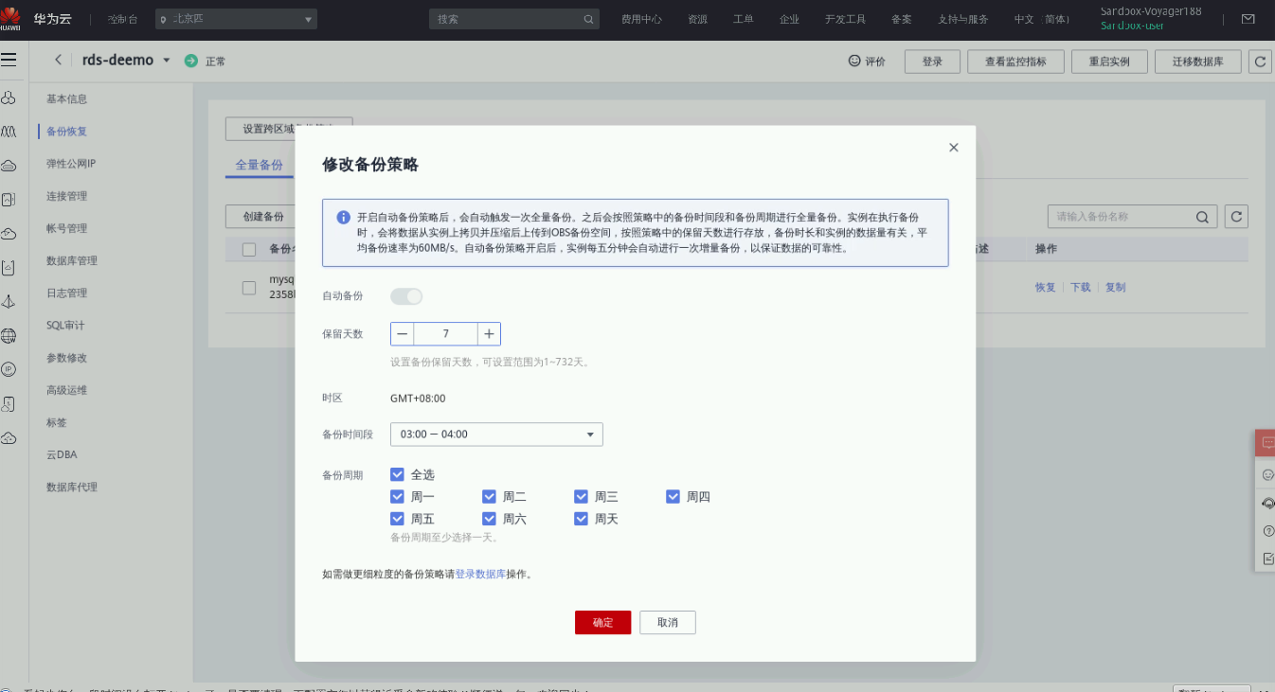Uncheck the 周二 checkbox

coord(490,496)
